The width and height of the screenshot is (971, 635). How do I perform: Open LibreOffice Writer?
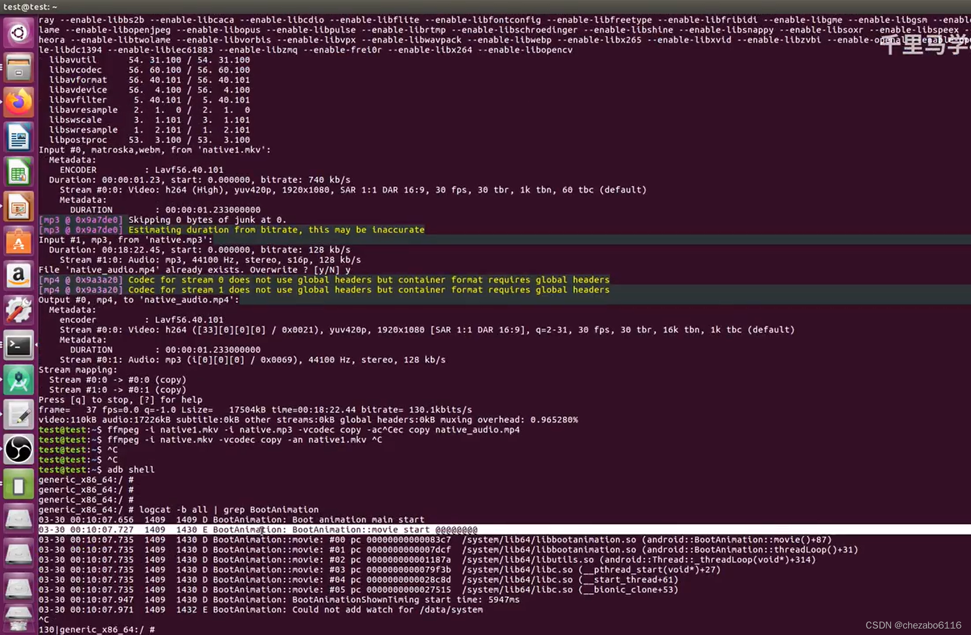18,137
